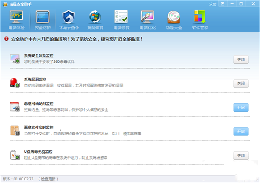Viewport: 260px width, 183px height.
Task: Open the title bar dropdown menu button
Action: pos(223,3)
